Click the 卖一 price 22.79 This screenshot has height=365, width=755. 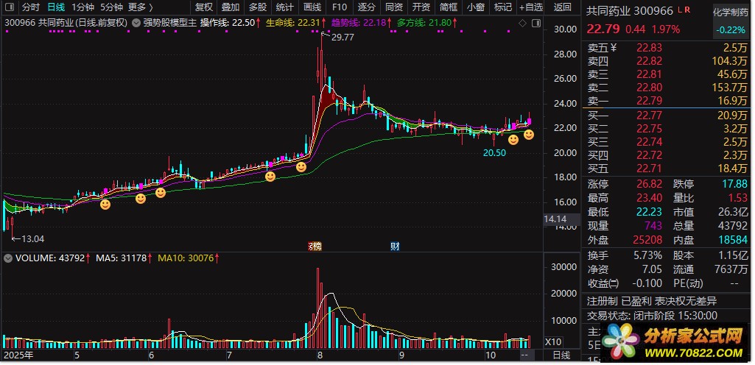coord(649,101)
